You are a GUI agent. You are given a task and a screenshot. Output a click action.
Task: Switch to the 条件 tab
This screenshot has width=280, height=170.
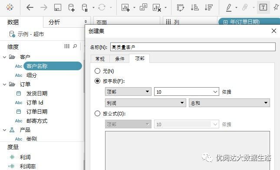[x=119, y=59]
